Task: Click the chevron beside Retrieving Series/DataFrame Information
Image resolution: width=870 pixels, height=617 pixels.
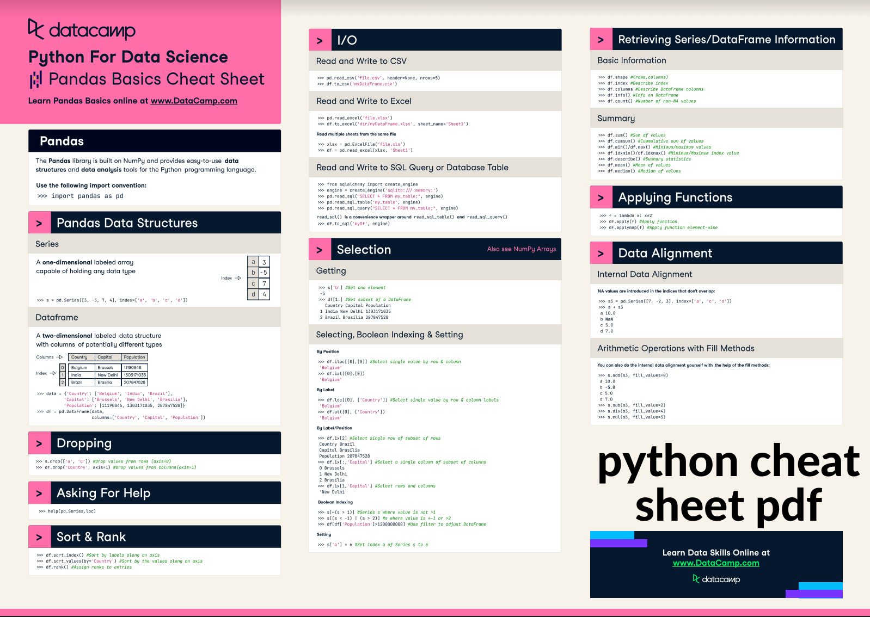Action: [601, 40]
